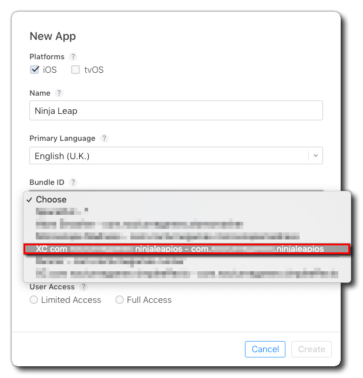The height and width of the screenshot is (378, 363).
Task: Select the bundle entry below ninjaleapios
Action: pyautogui.click(x=187, y=261)
